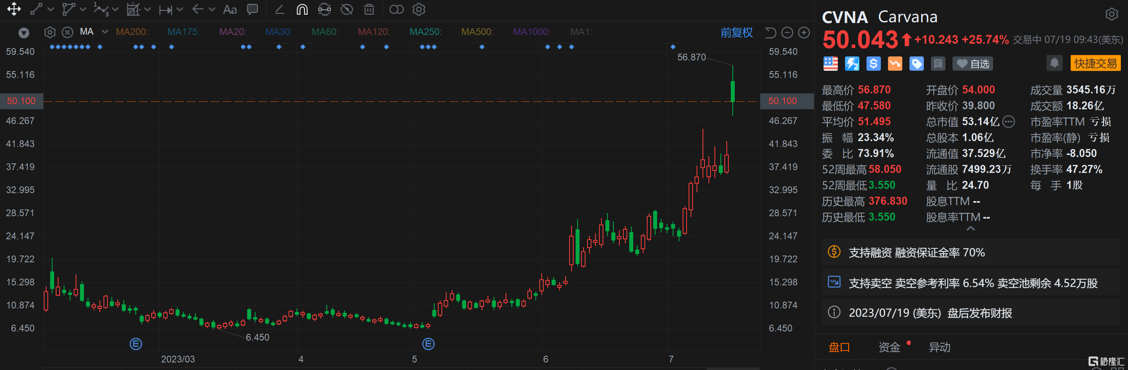Open the MA indicator dropdown
Image resolution: width=1128 pixels, height=370 pixels.
click(x=104, y=31)
